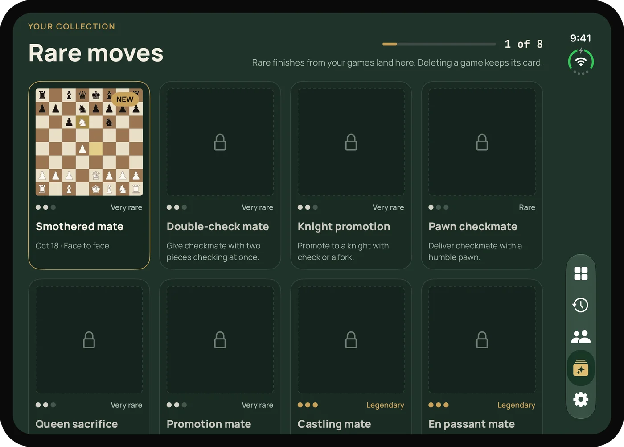This screenshot has height=447, width=624.
Task: Select Promotion mate title
Action: point(209,424)
